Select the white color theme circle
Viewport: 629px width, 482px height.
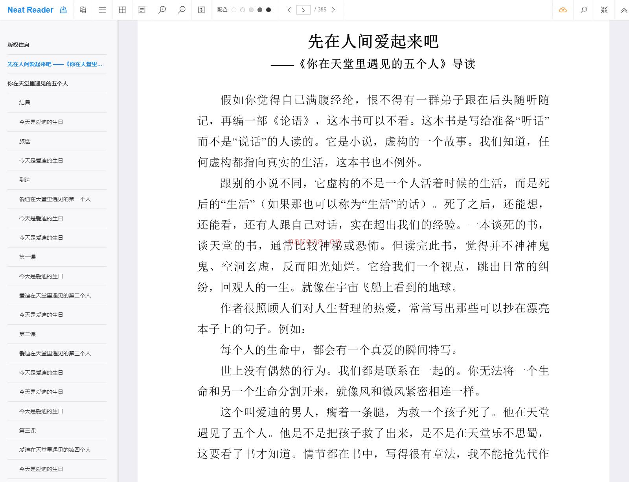234,10
